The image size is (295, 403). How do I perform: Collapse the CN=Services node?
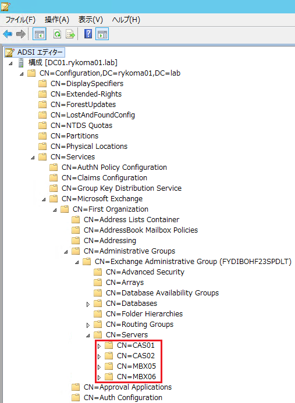[33, 157]
